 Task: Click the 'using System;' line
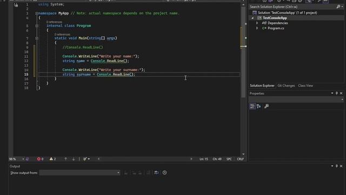(51, 4)
